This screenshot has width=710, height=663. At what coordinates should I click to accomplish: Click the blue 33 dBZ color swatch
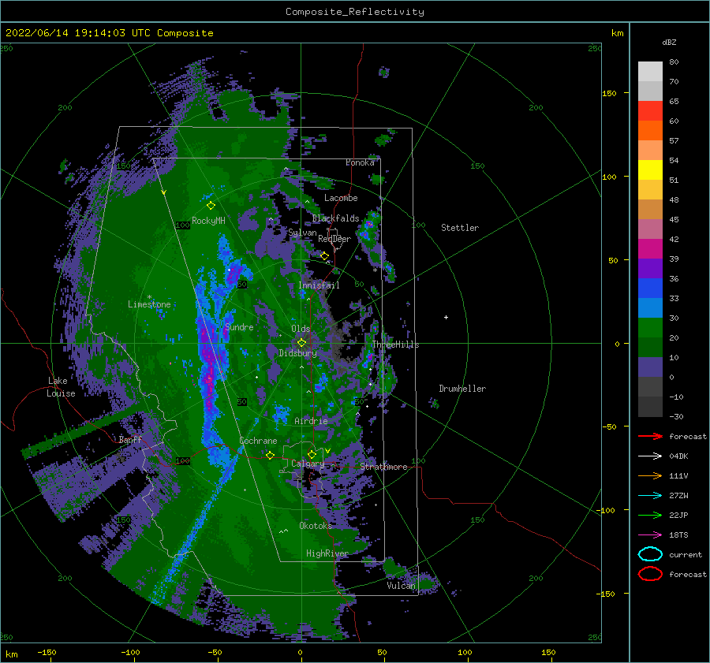tap(650, 307)
